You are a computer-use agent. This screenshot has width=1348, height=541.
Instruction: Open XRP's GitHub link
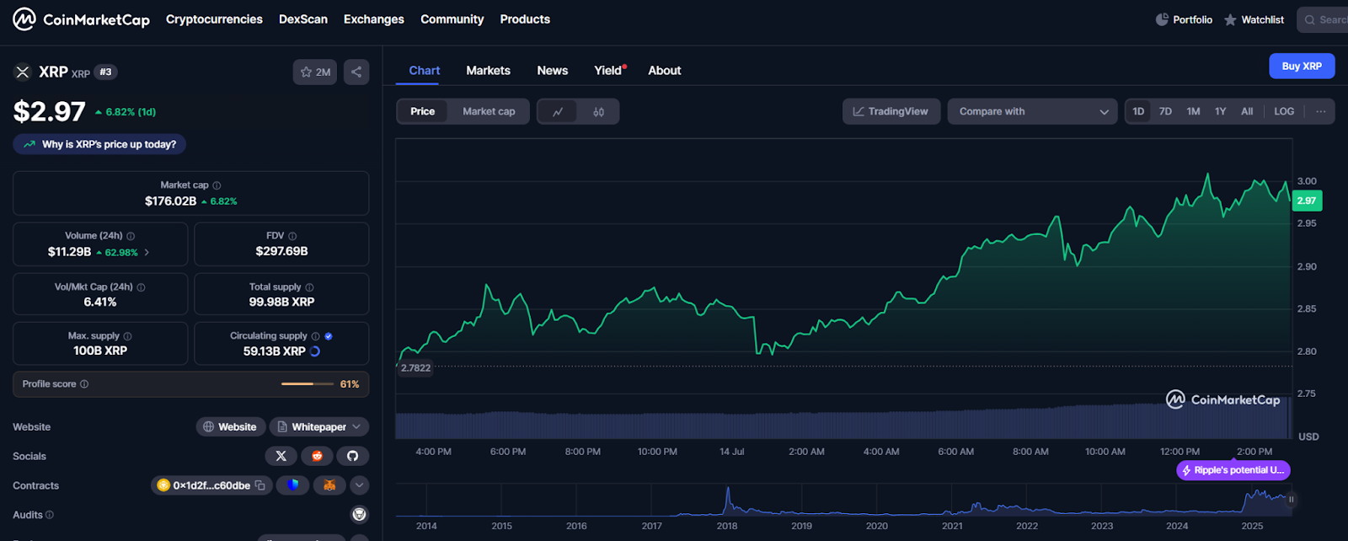tap(352, 456)
